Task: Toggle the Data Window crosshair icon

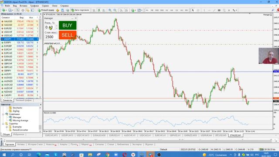Action: pos(23,10)
